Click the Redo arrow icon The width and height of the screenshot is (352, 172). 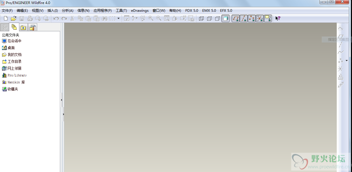[64, 18]
